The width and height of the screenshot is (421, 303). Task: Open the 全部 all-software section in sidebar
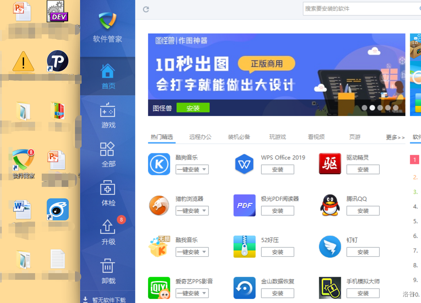click(108, 154)
